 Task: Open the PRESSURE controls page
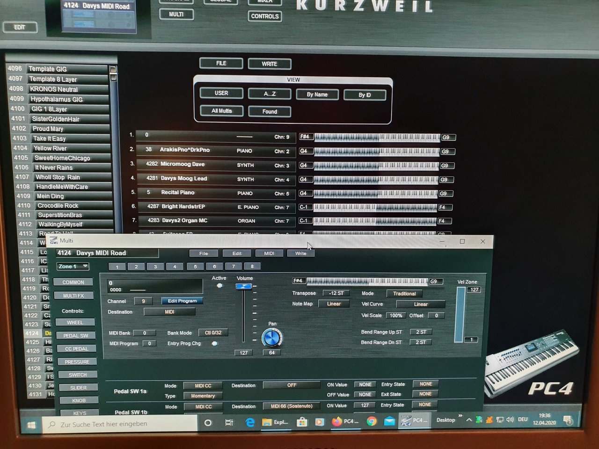coord(77,362)
